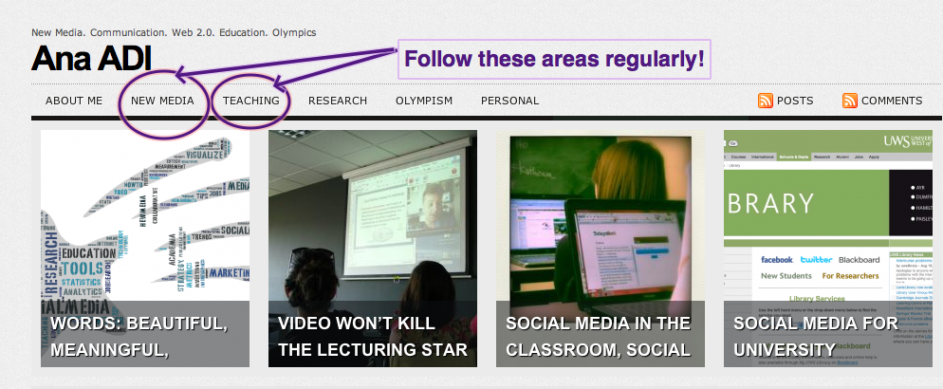Select the Olympism menu item
This screenshot has width=943, height=389.
click(x=424, y=101)
